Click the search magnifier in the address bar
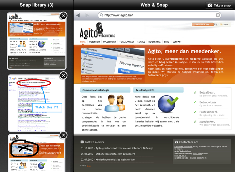The image size is (235, 172). click(102, 15)
